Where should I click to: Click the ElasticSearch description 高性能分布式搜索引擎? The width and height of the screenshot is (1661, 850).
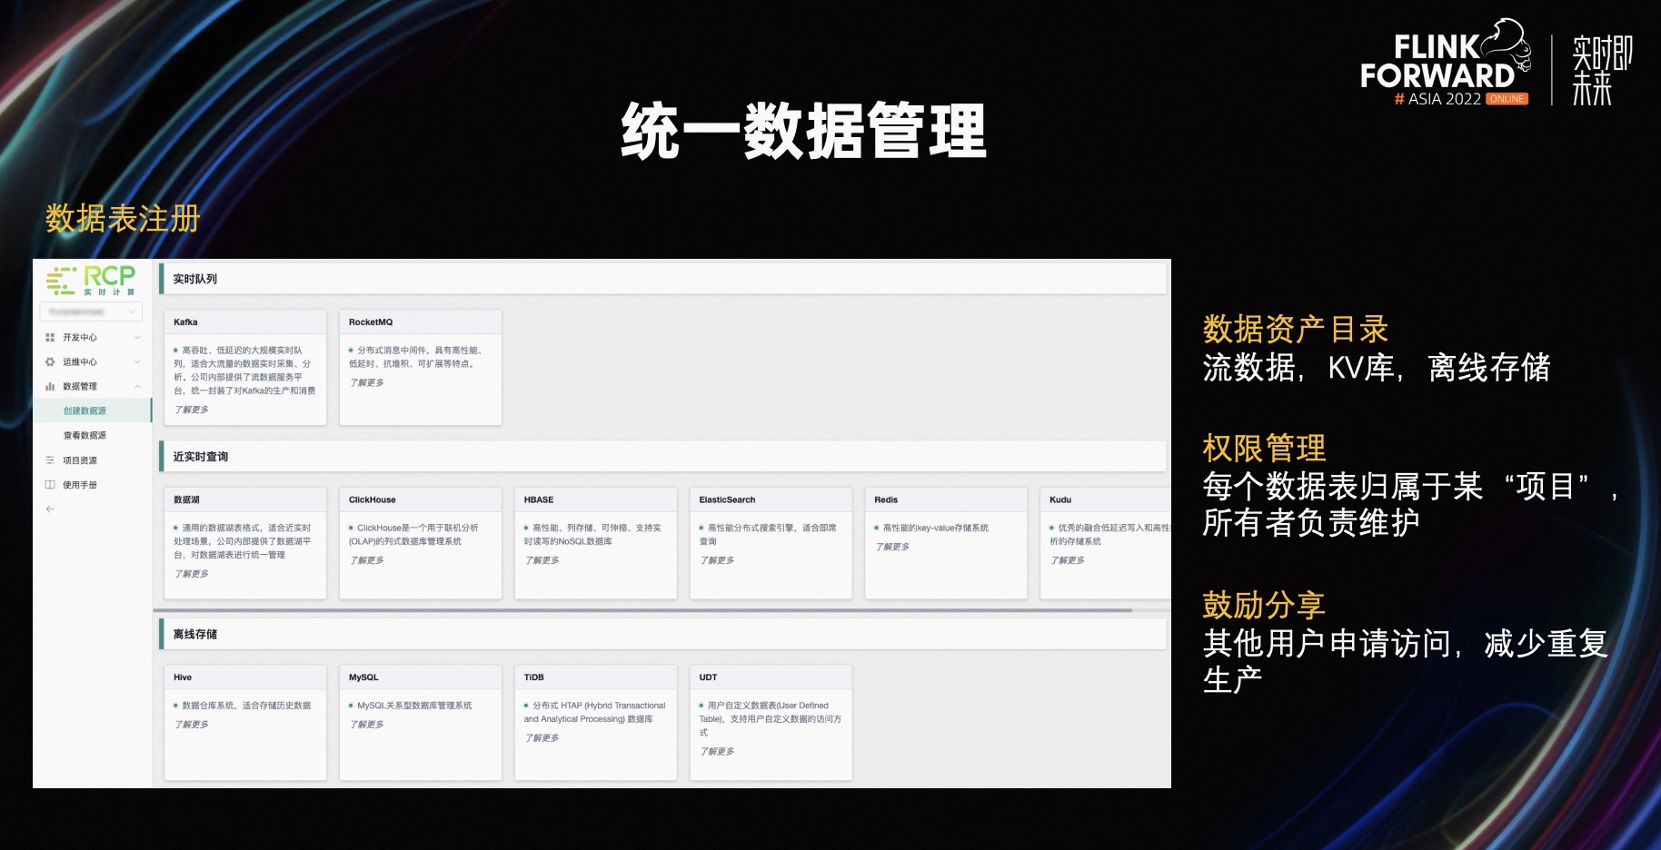768,535
